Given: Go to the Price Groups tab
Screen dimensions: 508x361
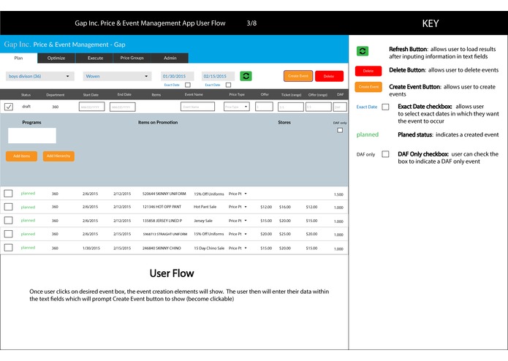Looking at the screenshot, I should pyautogui.click(x=132, y=58).
